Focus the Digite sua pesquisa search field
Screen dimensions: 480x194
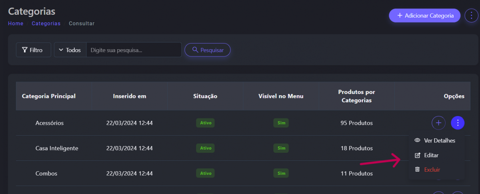134,50
